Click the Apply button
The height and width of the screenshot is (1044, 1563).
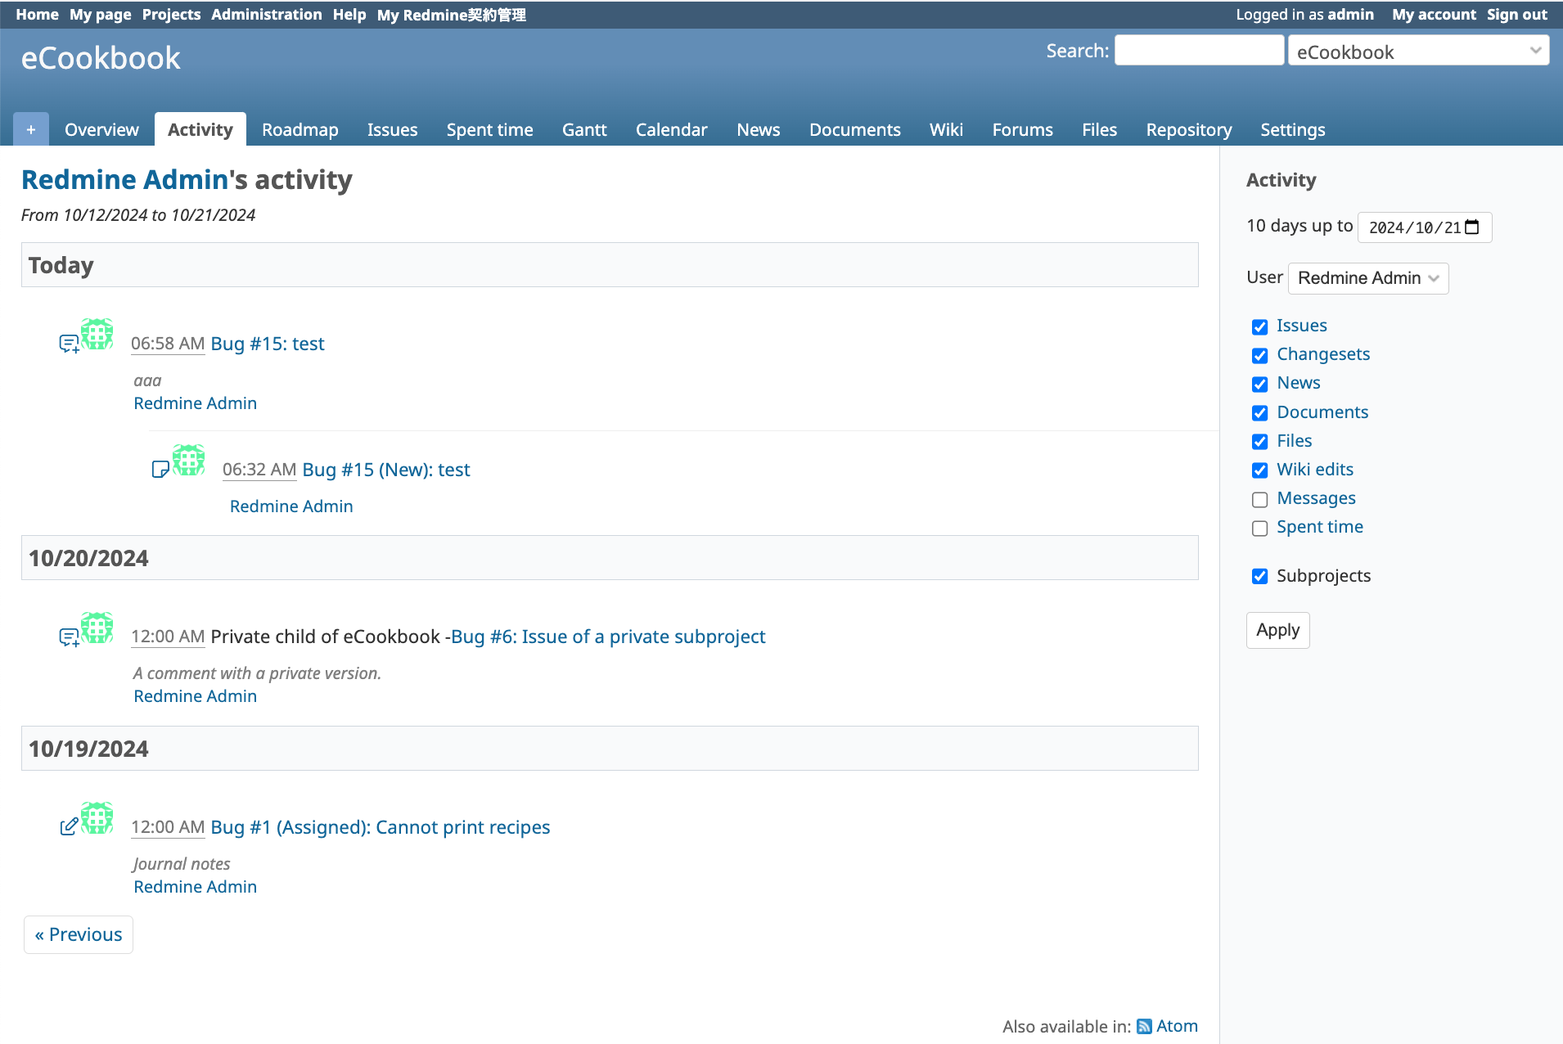tap(1277, 630)
